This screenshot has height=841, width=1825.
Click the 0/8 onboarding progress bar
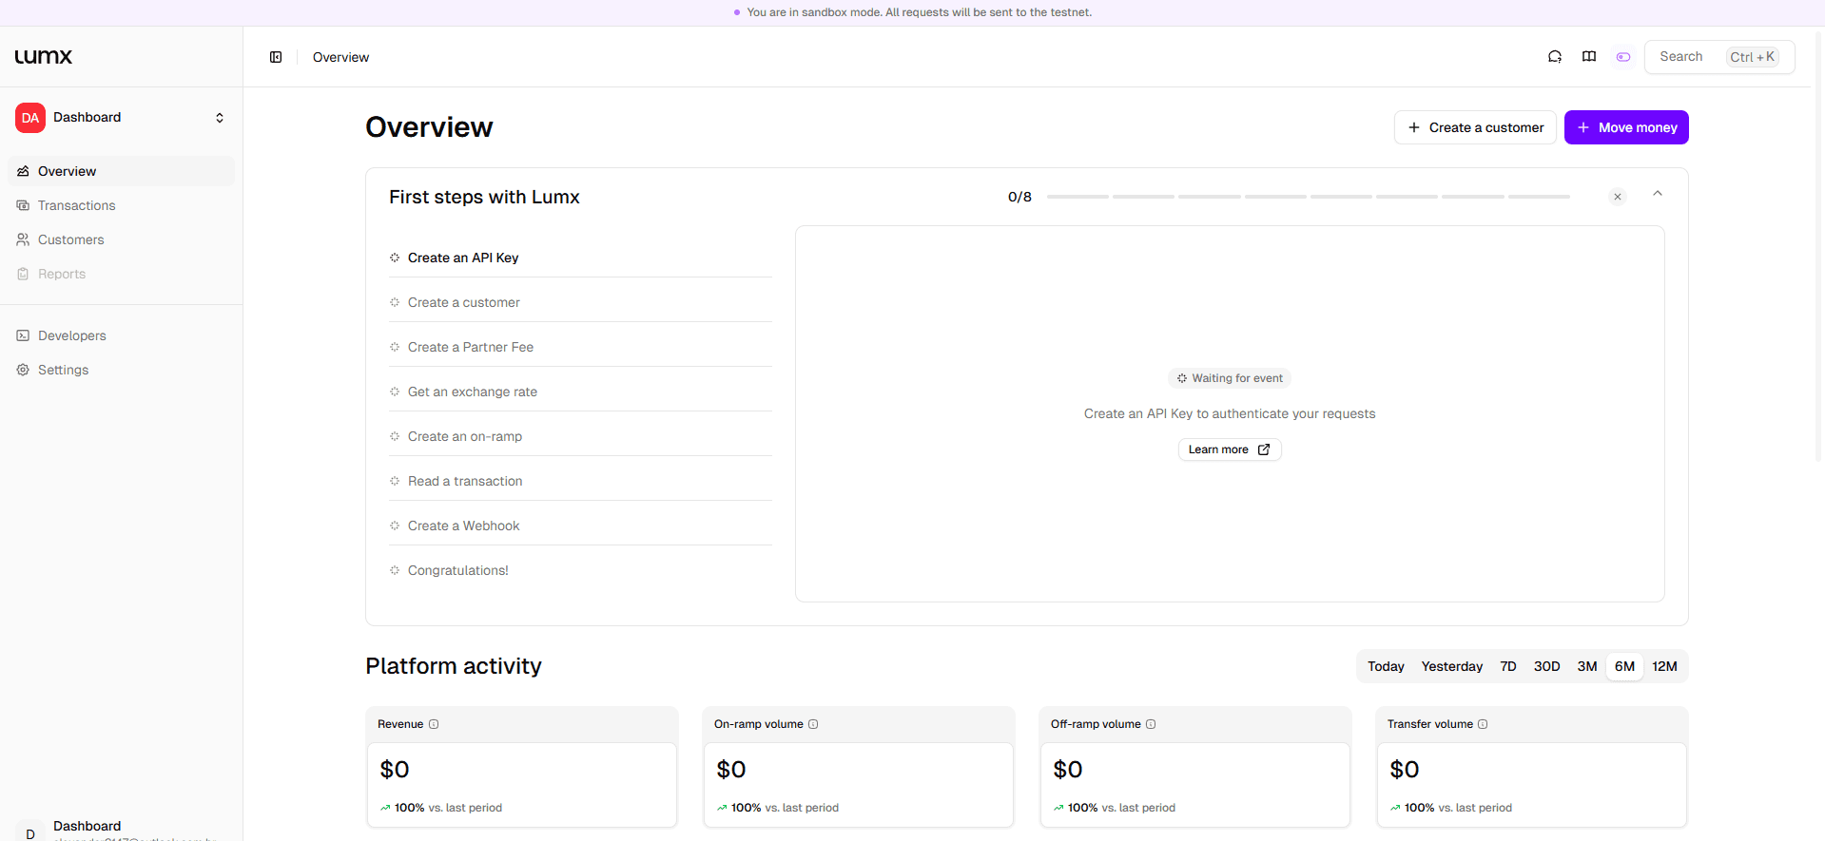pyautogui.click(x=1309, y=197)
